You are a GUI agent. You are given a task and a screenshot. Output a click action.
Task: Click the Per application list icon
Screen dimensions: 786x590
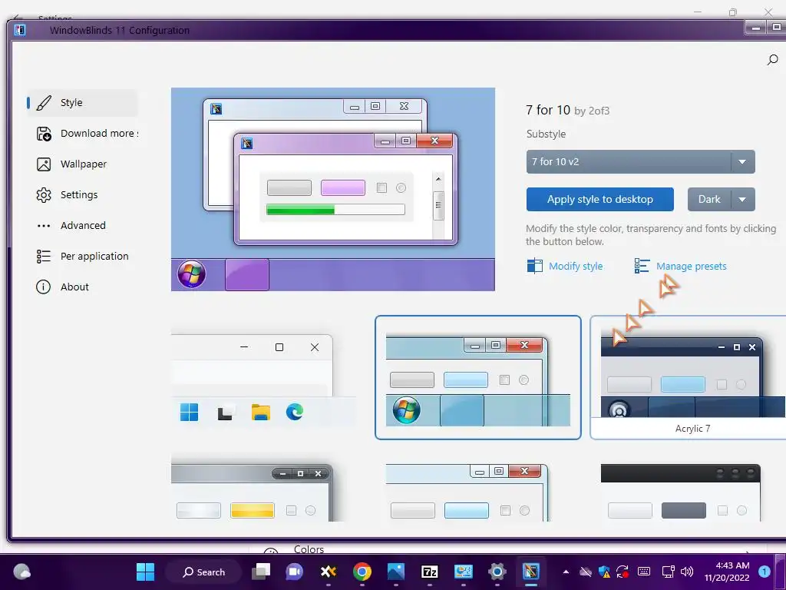tap(44, 257)
